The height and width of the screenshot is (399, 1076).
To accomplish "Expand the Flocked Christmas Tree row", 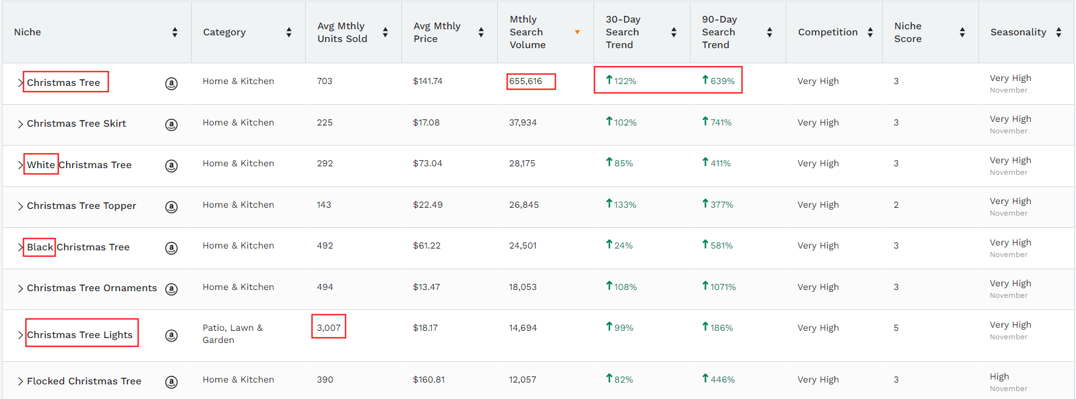I will [20, 382].
